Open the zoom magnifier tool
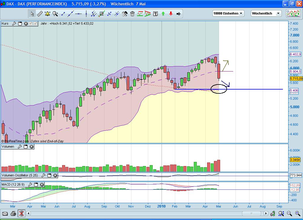 point(55,14)
